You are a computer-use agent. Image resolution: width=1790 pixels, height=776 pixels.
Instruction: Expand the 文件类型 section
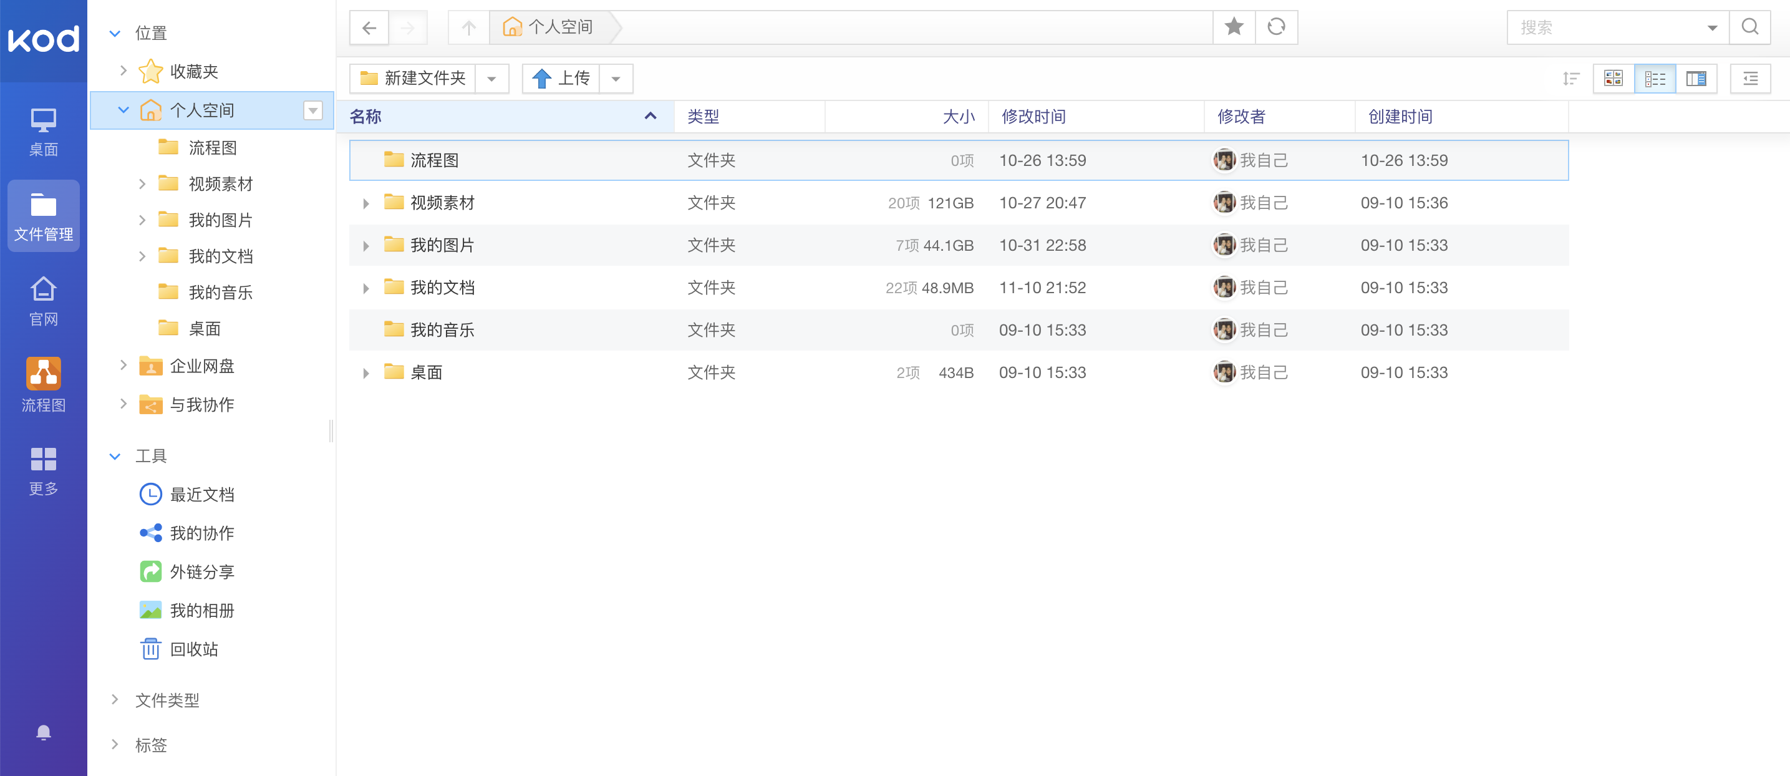pos(115,699)
